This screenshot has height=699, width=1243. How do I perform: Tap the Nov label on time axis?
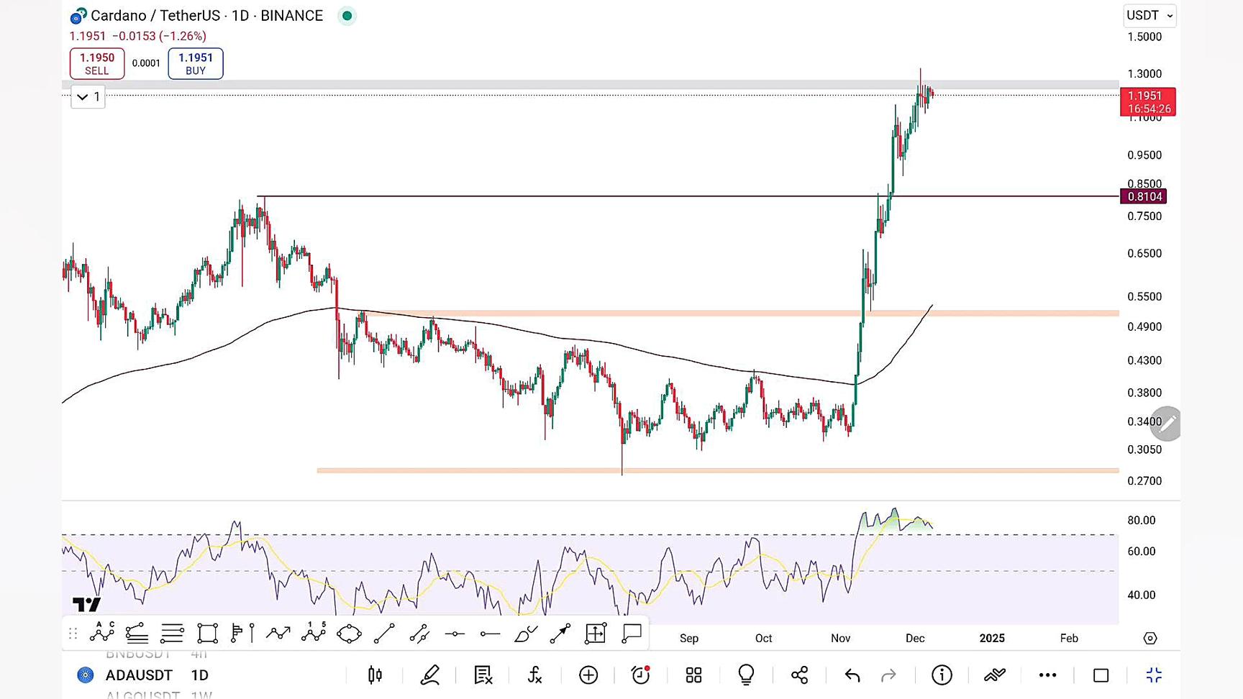click(840, 639)
